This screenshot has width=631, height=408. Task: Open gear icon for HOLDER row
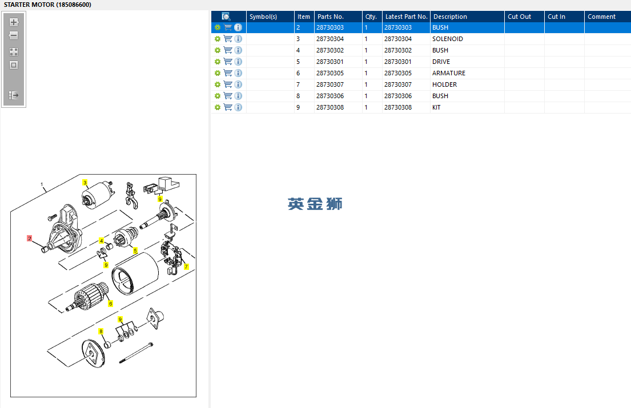tap(218, 84)
